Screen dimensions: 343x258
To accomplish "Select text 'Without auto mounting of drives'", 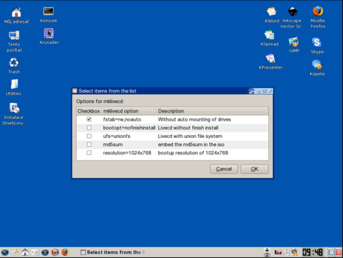I will (x=194, y=119).
